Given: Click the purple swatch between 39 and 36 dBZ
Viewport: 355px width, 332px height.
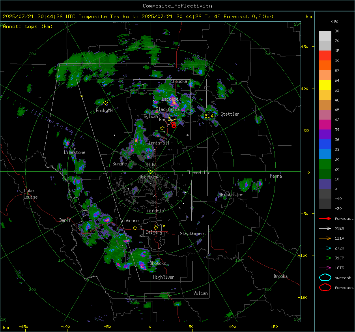Looking at the screenshot, I should [325, 135].
